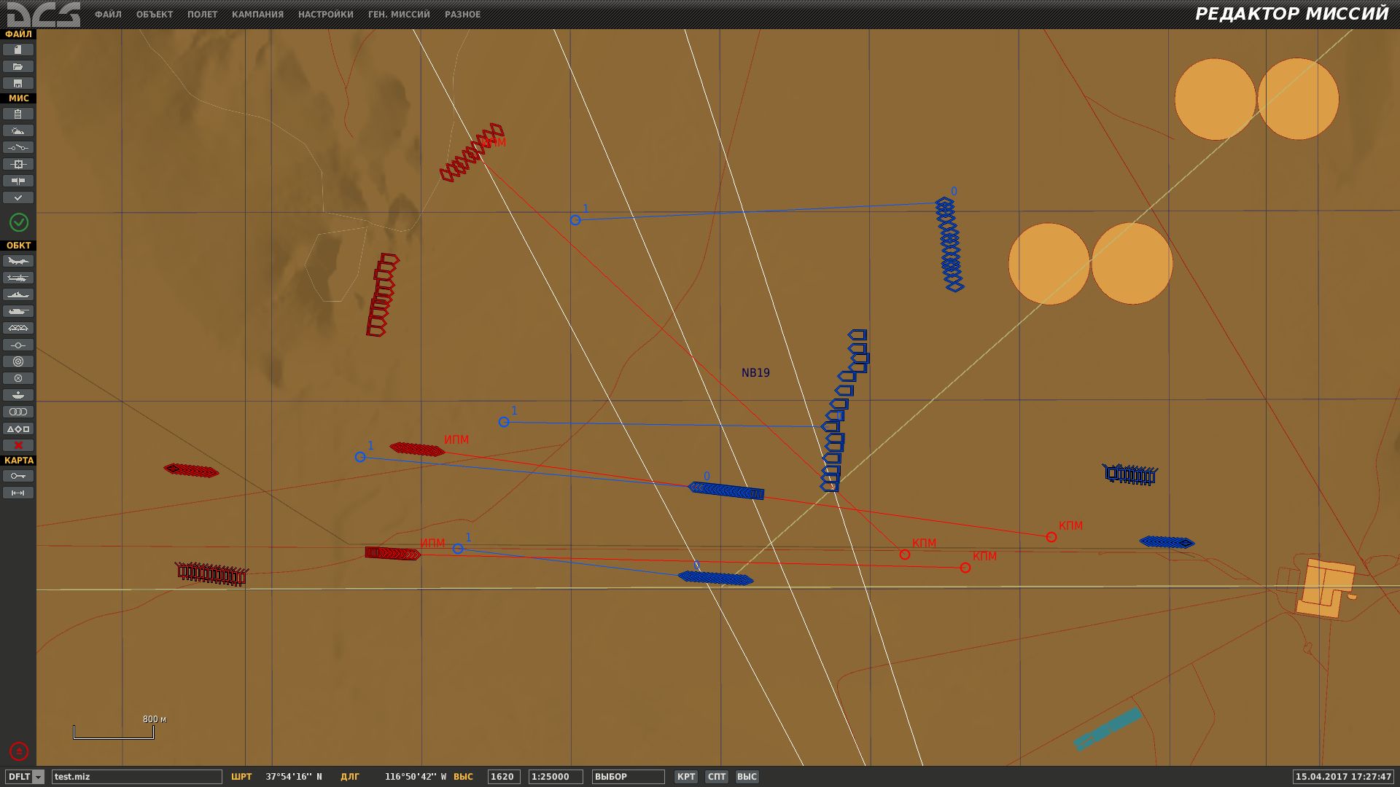
Task: Select the bridge-shaped static object tool
Action: click(x=18, y=328)
